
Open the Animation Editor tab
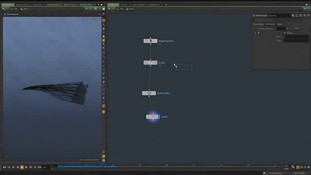click(x=21, y=4)
